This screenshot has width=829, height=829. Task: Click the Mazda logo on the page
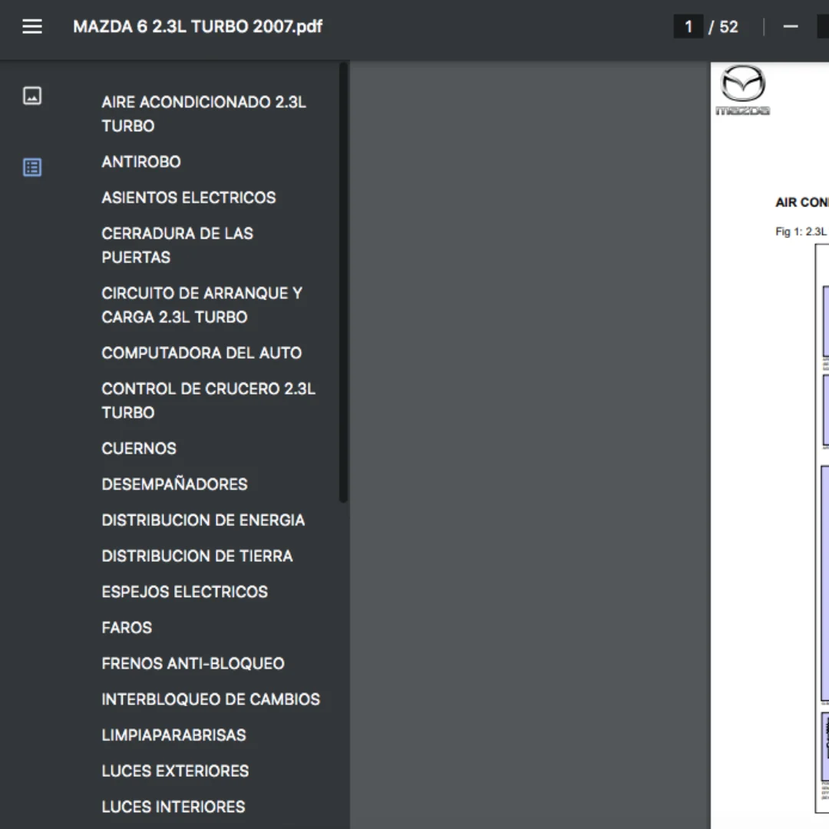click(x=743, y=89)
